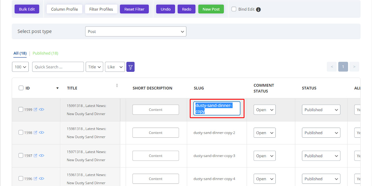Open the Like operator dropdown
The image size is (372, 186).
tap(115, 67)
